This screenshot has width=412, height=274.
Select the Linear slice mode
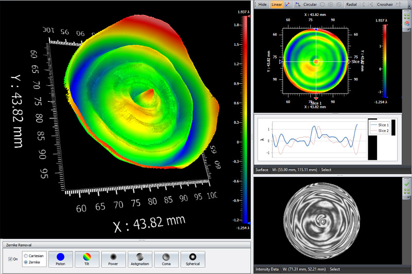tap(277, 4)
